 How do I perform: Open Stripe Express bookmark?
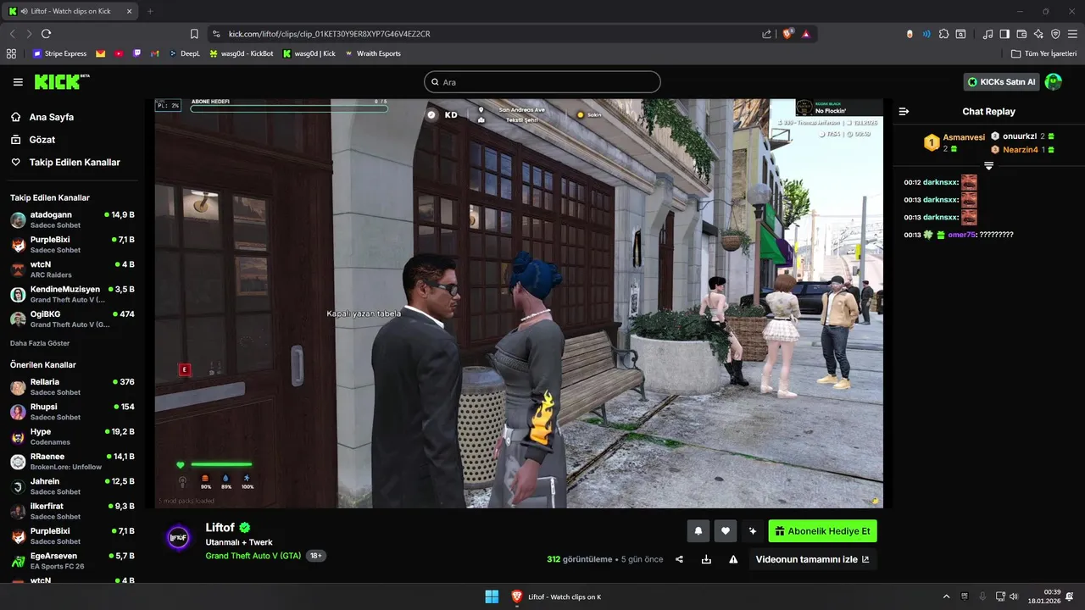pos(59,53)
